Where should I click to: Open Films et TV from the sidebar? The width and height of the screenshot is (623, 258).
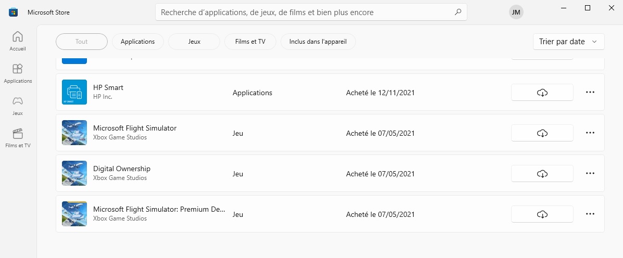(18, 138)
